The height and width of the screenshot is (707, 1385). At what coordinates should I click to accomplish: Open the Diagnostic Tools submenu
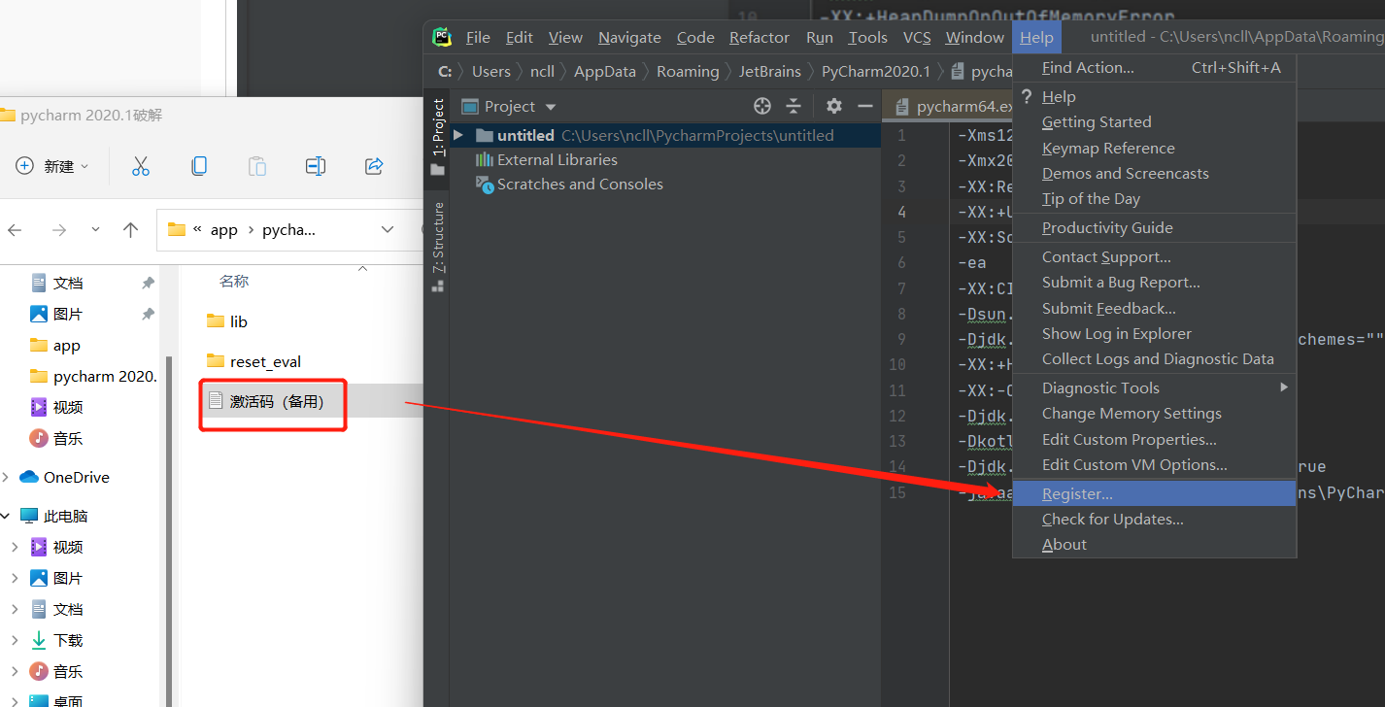1284,387
